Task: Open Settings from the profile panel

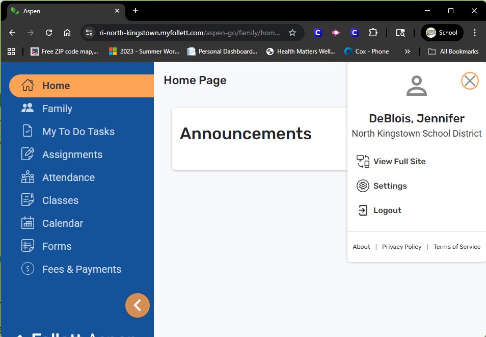Action: [x=390, y=186]
